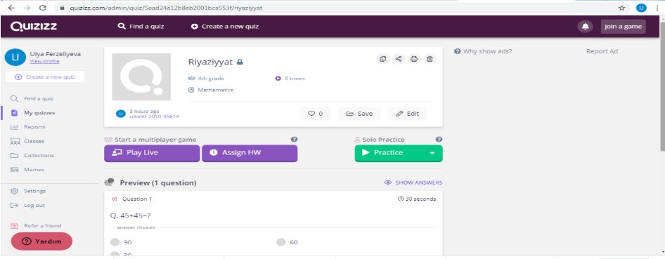The image size is (665, 259).
Task: Select Find a quiz in the sidebar
Action: click(x=32, y=98)
